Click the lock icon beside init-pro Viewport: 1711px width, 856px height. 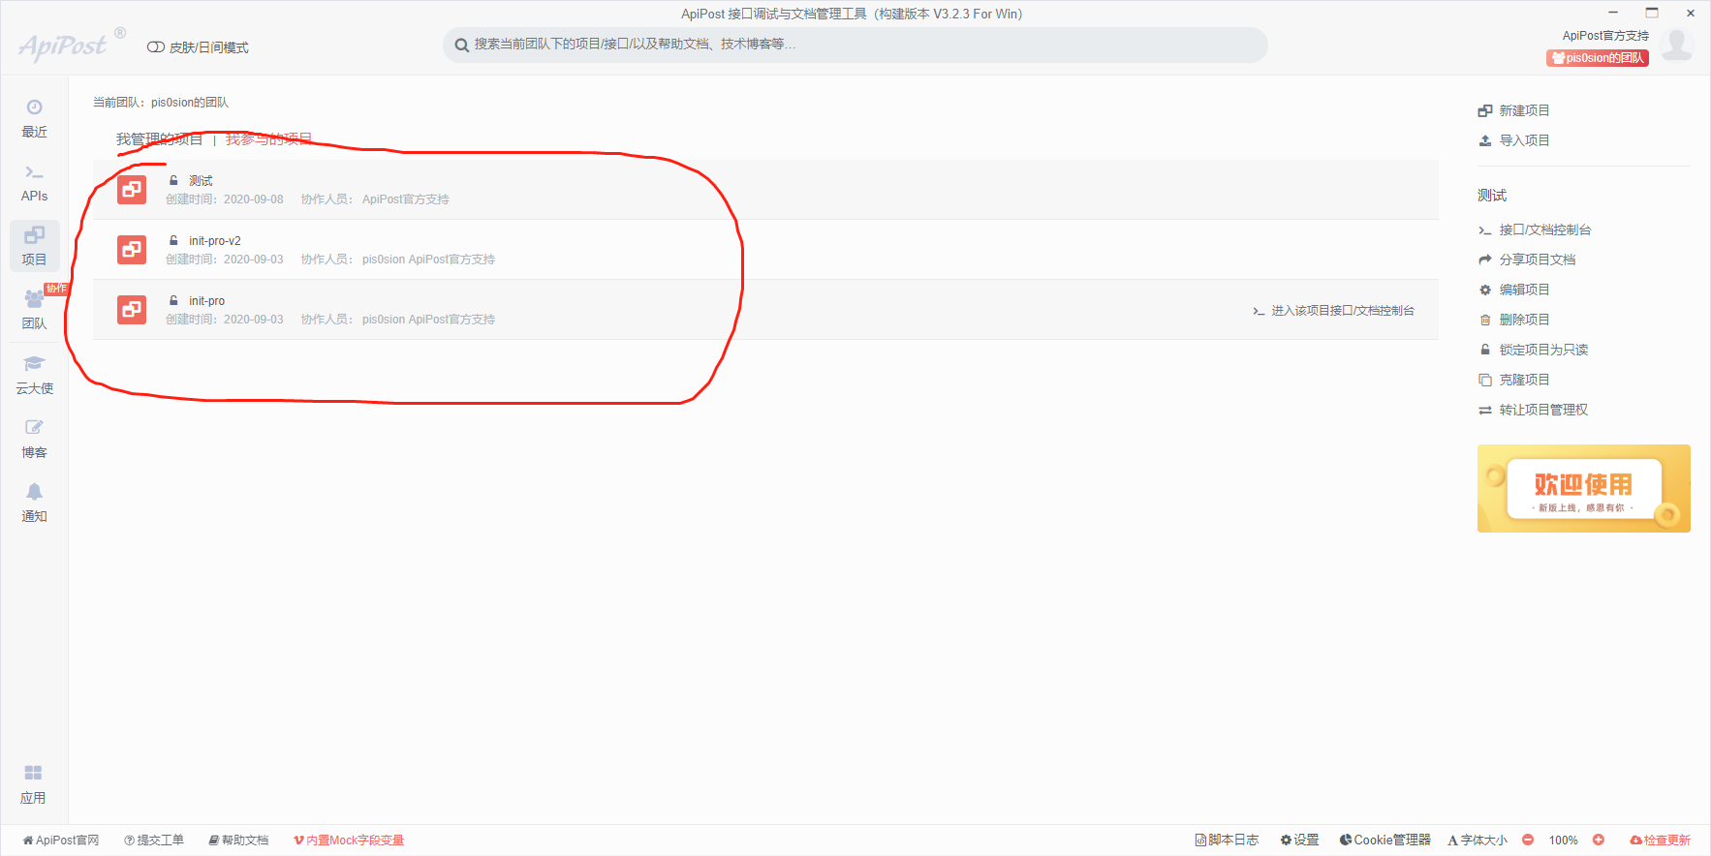(x=173, y=300)
